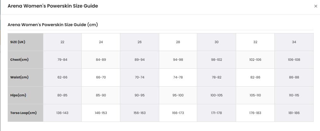The height and width of the screenshot is (131, 320).
Task: Close the size guide modal
Action: click(x=316, y=6)
